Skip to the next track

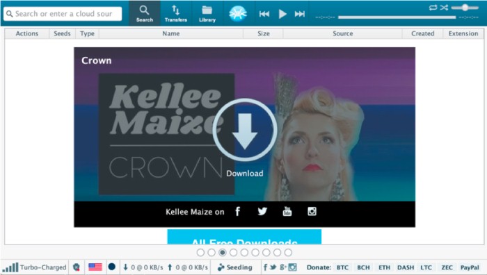[x=300, y=14]
